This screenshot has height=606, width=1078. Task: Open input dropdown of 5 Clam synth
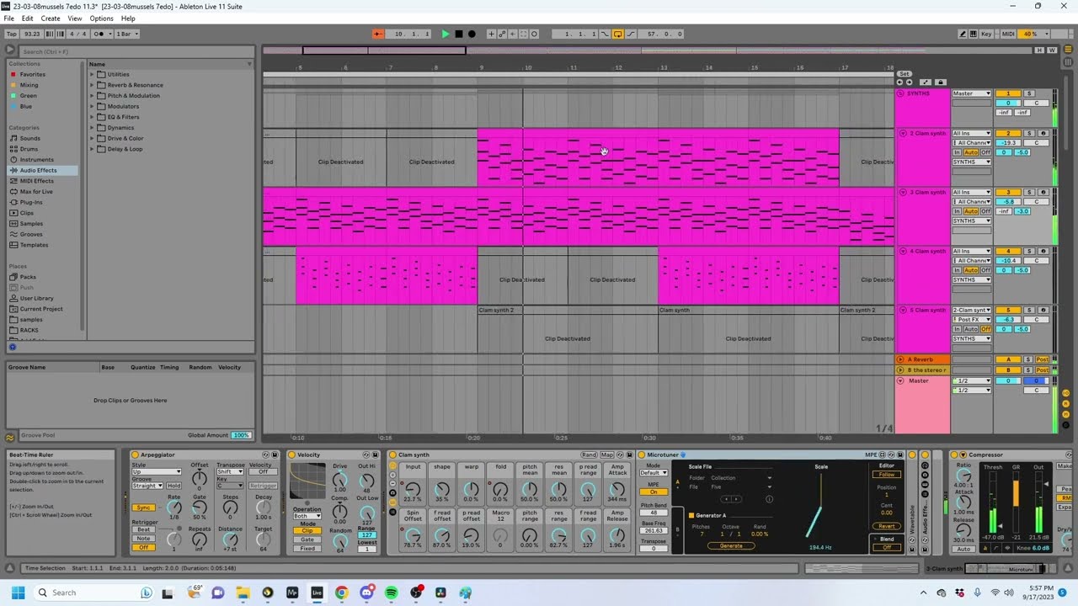coord(971,310)
